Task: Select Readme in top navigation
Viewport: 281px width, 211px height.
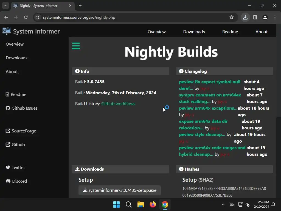Action: point(230,32)
